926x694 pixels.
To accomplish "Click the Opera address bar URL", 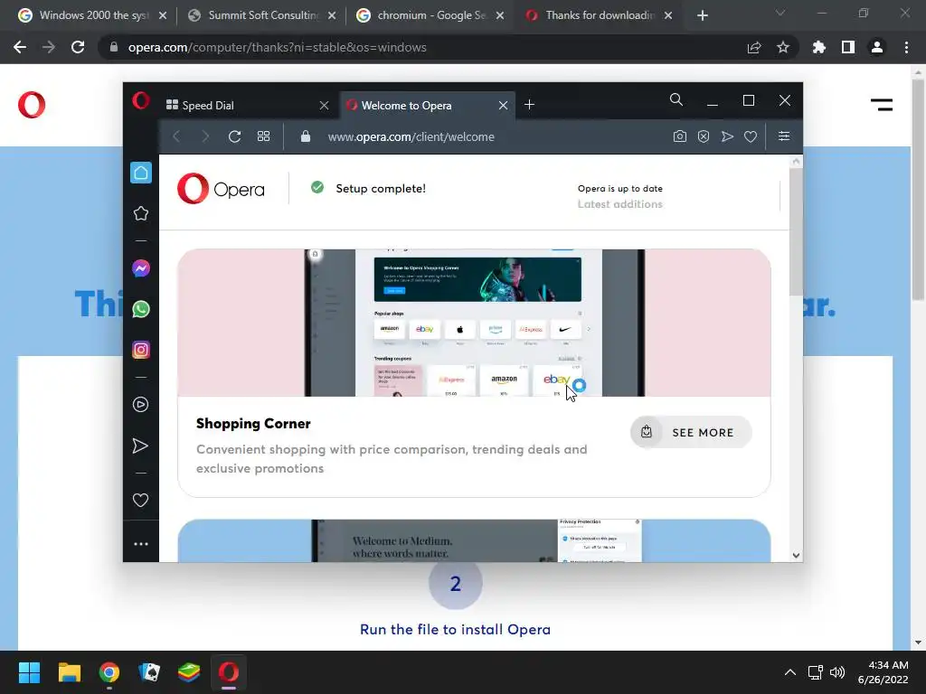I will [411, 137].
